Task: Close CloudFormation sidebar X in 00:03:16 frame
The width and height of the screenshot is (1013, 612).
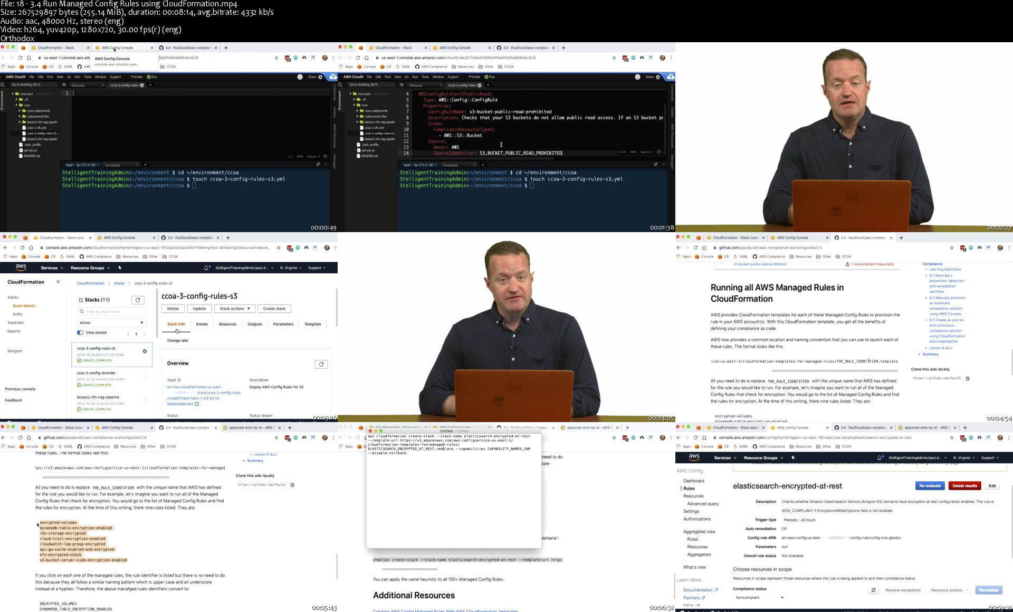Action: pos(58,282)
